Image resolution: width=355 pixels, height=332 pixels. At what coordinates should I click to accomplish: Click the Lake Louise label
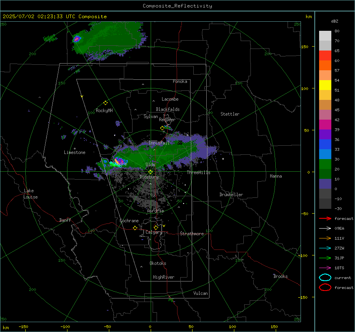pos(30,194)
